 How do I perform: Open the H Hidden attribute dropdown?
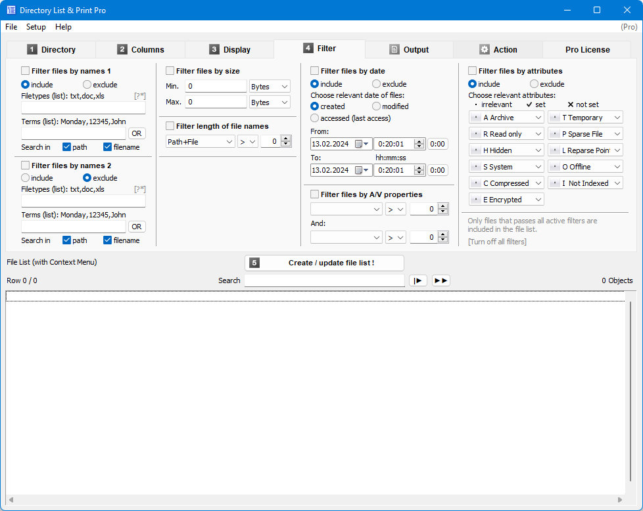click(x=506, y=150)
